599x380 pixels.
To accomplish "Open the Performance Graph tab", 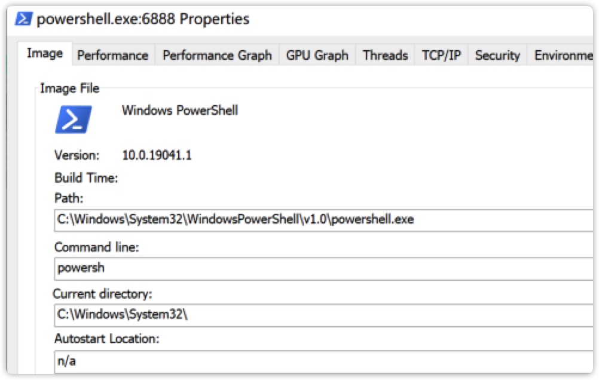I will pos(217,56).
